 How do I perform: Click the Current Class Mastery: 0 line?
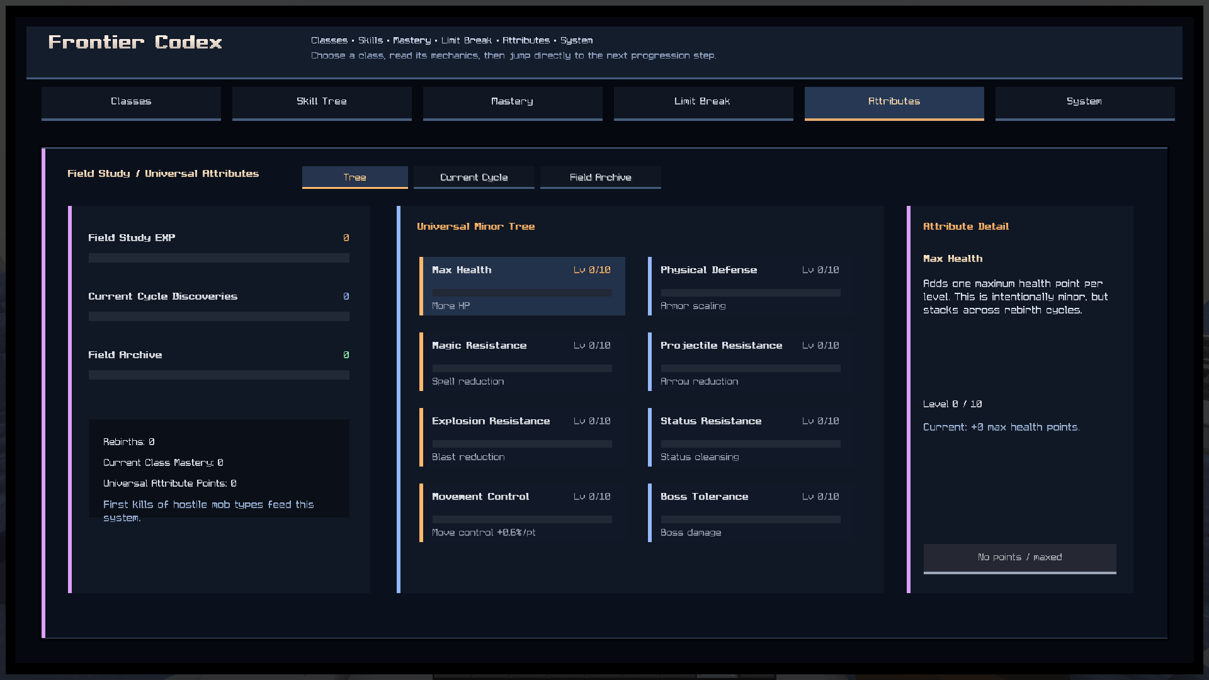point(163,463)
